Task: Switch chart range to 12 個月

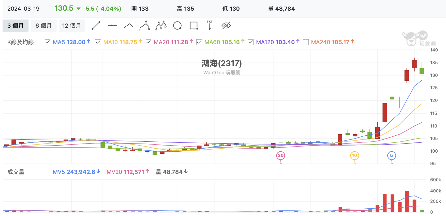Action: pyautogui.click(x=72, y=26)
